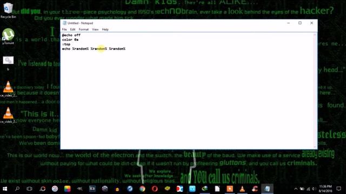Open the Windows Start menu

[5, 189]
